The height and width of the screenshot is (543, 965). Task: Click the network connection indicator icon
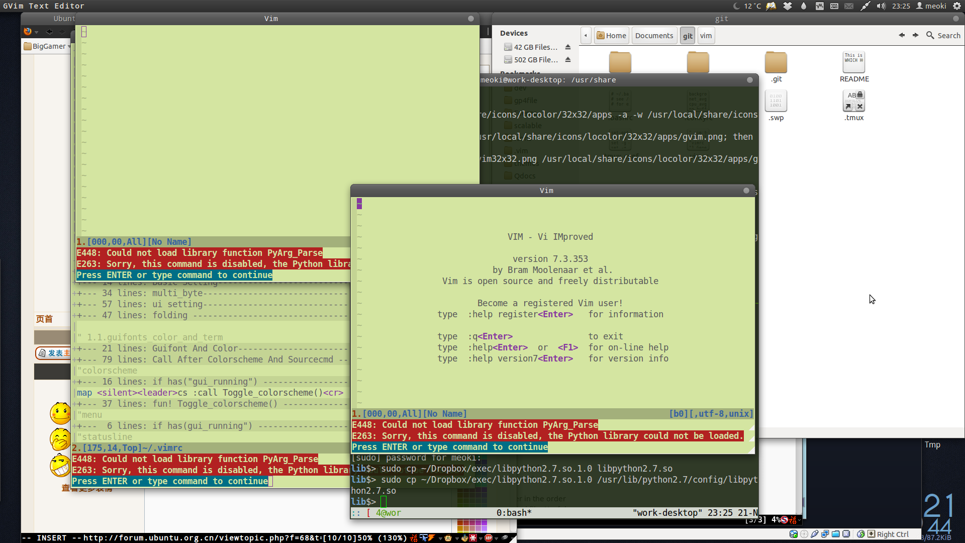865,6
